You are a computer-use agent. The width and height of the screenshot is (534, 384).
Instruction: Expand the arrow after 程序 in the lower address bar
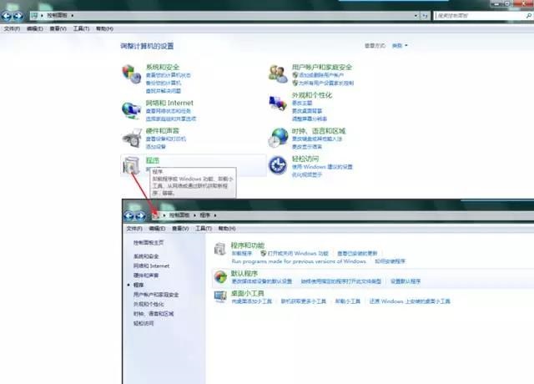point(215,215)
